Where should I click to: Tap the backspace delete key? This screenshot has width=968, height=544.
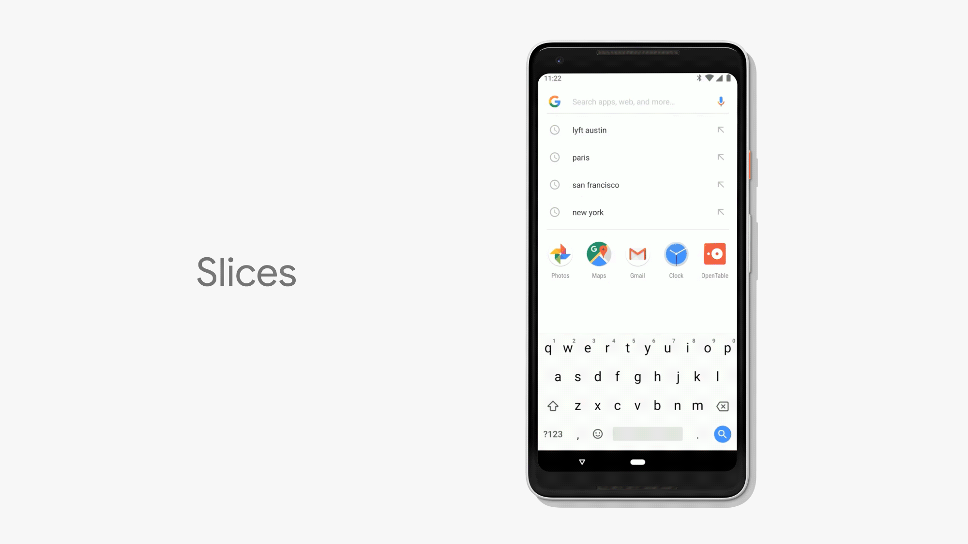point(722,405)
